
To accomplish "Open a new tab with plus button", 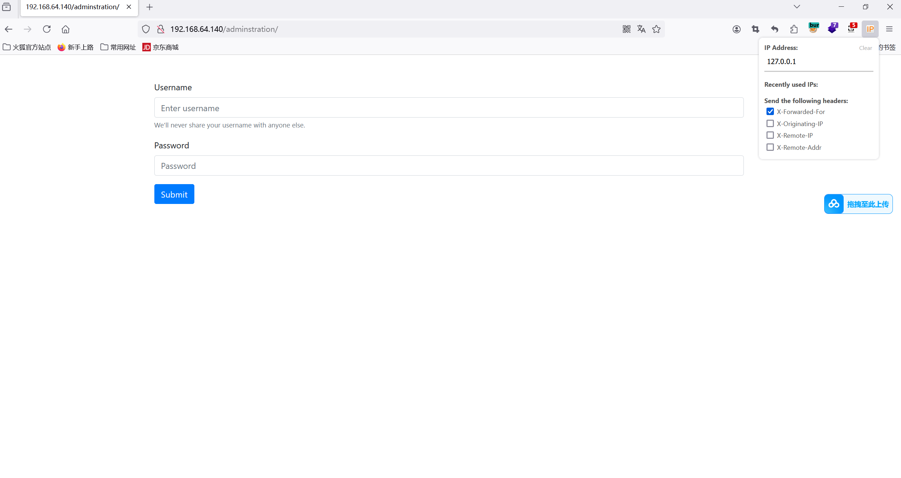I will pyautogui.click(x=149, y=7).
